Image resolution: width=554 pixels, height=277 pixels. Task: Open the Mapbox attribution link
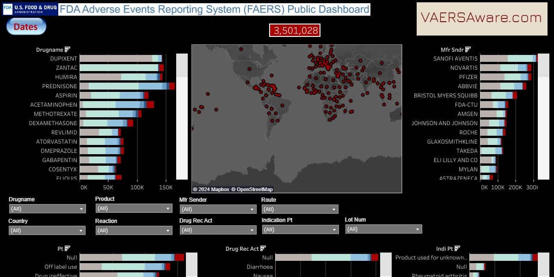coord(211,189)
